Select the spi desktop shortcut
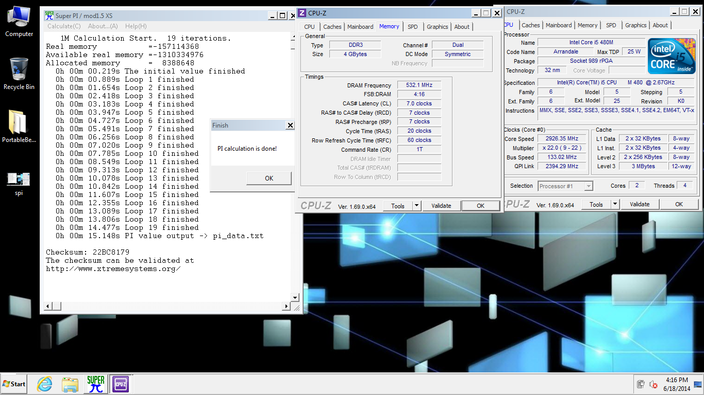The image size is (704, 395). click(19, 184)
